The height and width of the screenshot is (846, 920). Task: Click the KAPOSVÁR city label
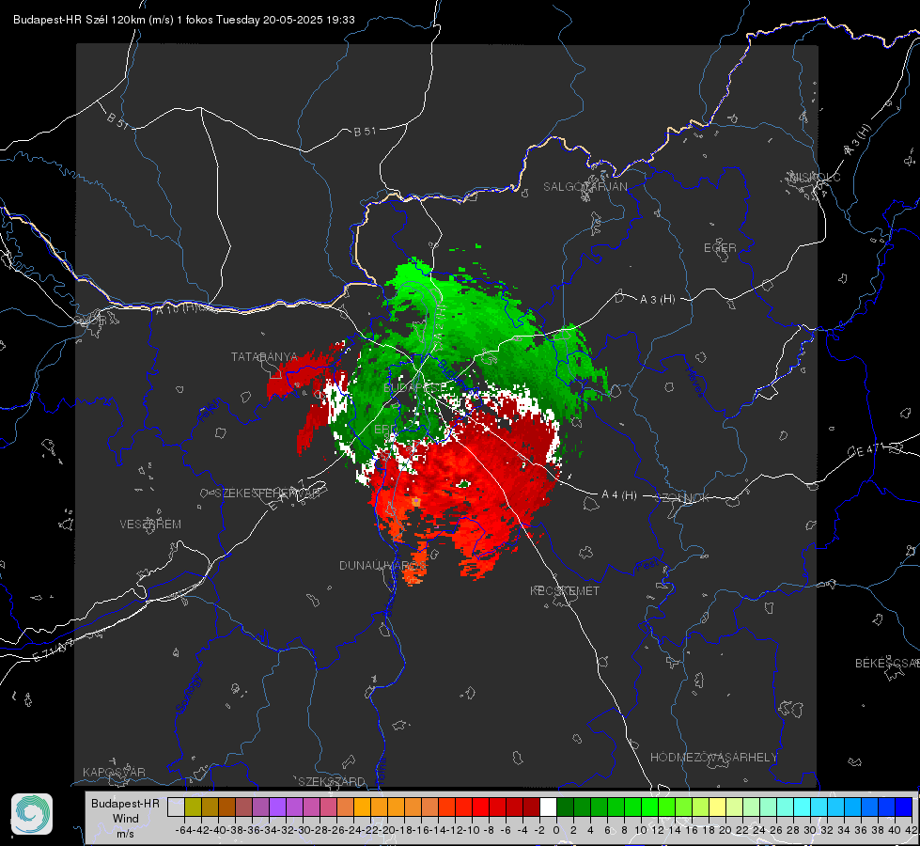coord(114,772)
